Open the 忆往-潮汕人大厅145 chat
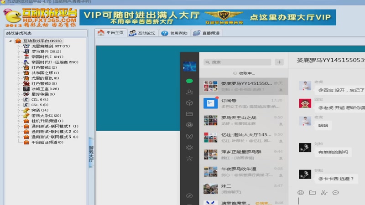365x205 pixels. point(243,138)
